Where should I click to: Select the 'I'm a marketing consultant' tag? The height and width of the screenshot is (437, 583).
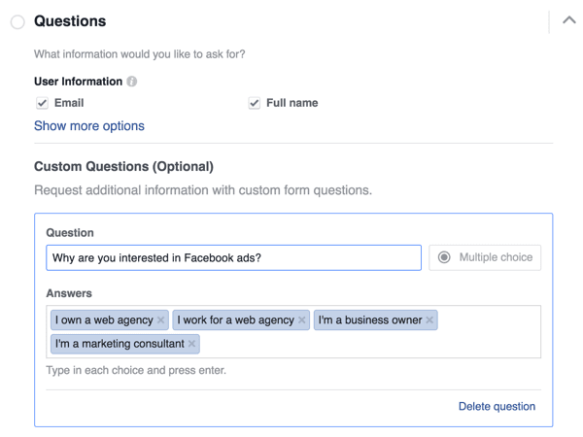[119, 344]
